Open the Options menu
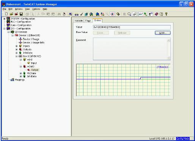Image resolution: width=195 pixels, height=141 pixels. point(36,9)
